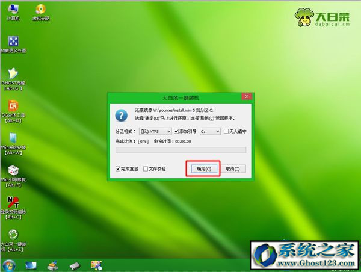Enable the 无人值守 checkbox
This screenshot has width=361, height=272.
coord(226,131)
